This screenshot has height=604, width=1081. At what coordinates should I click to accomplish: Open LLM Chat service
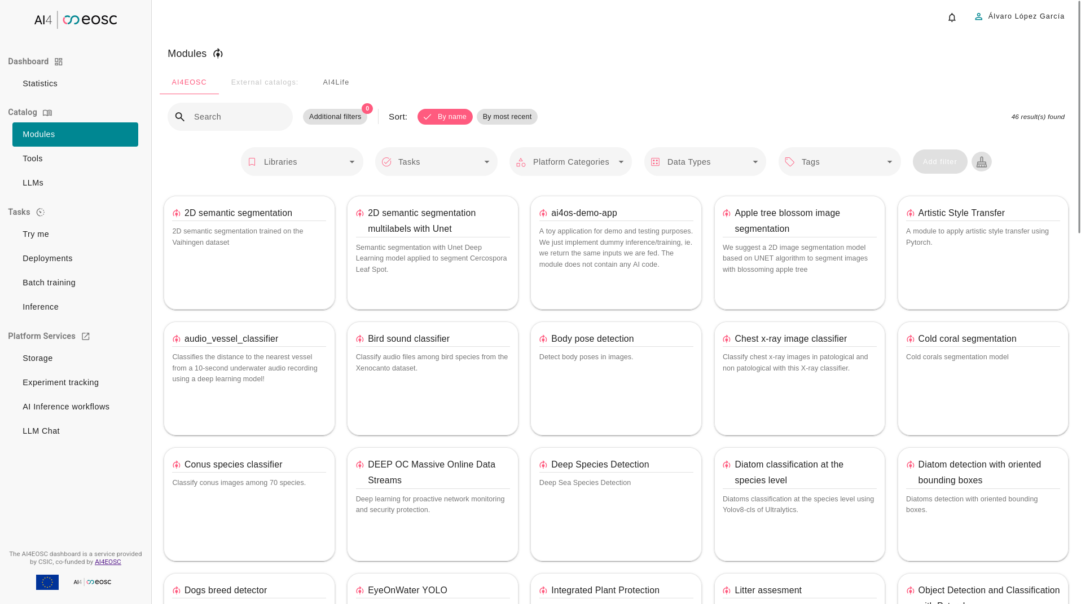(75, 431)
